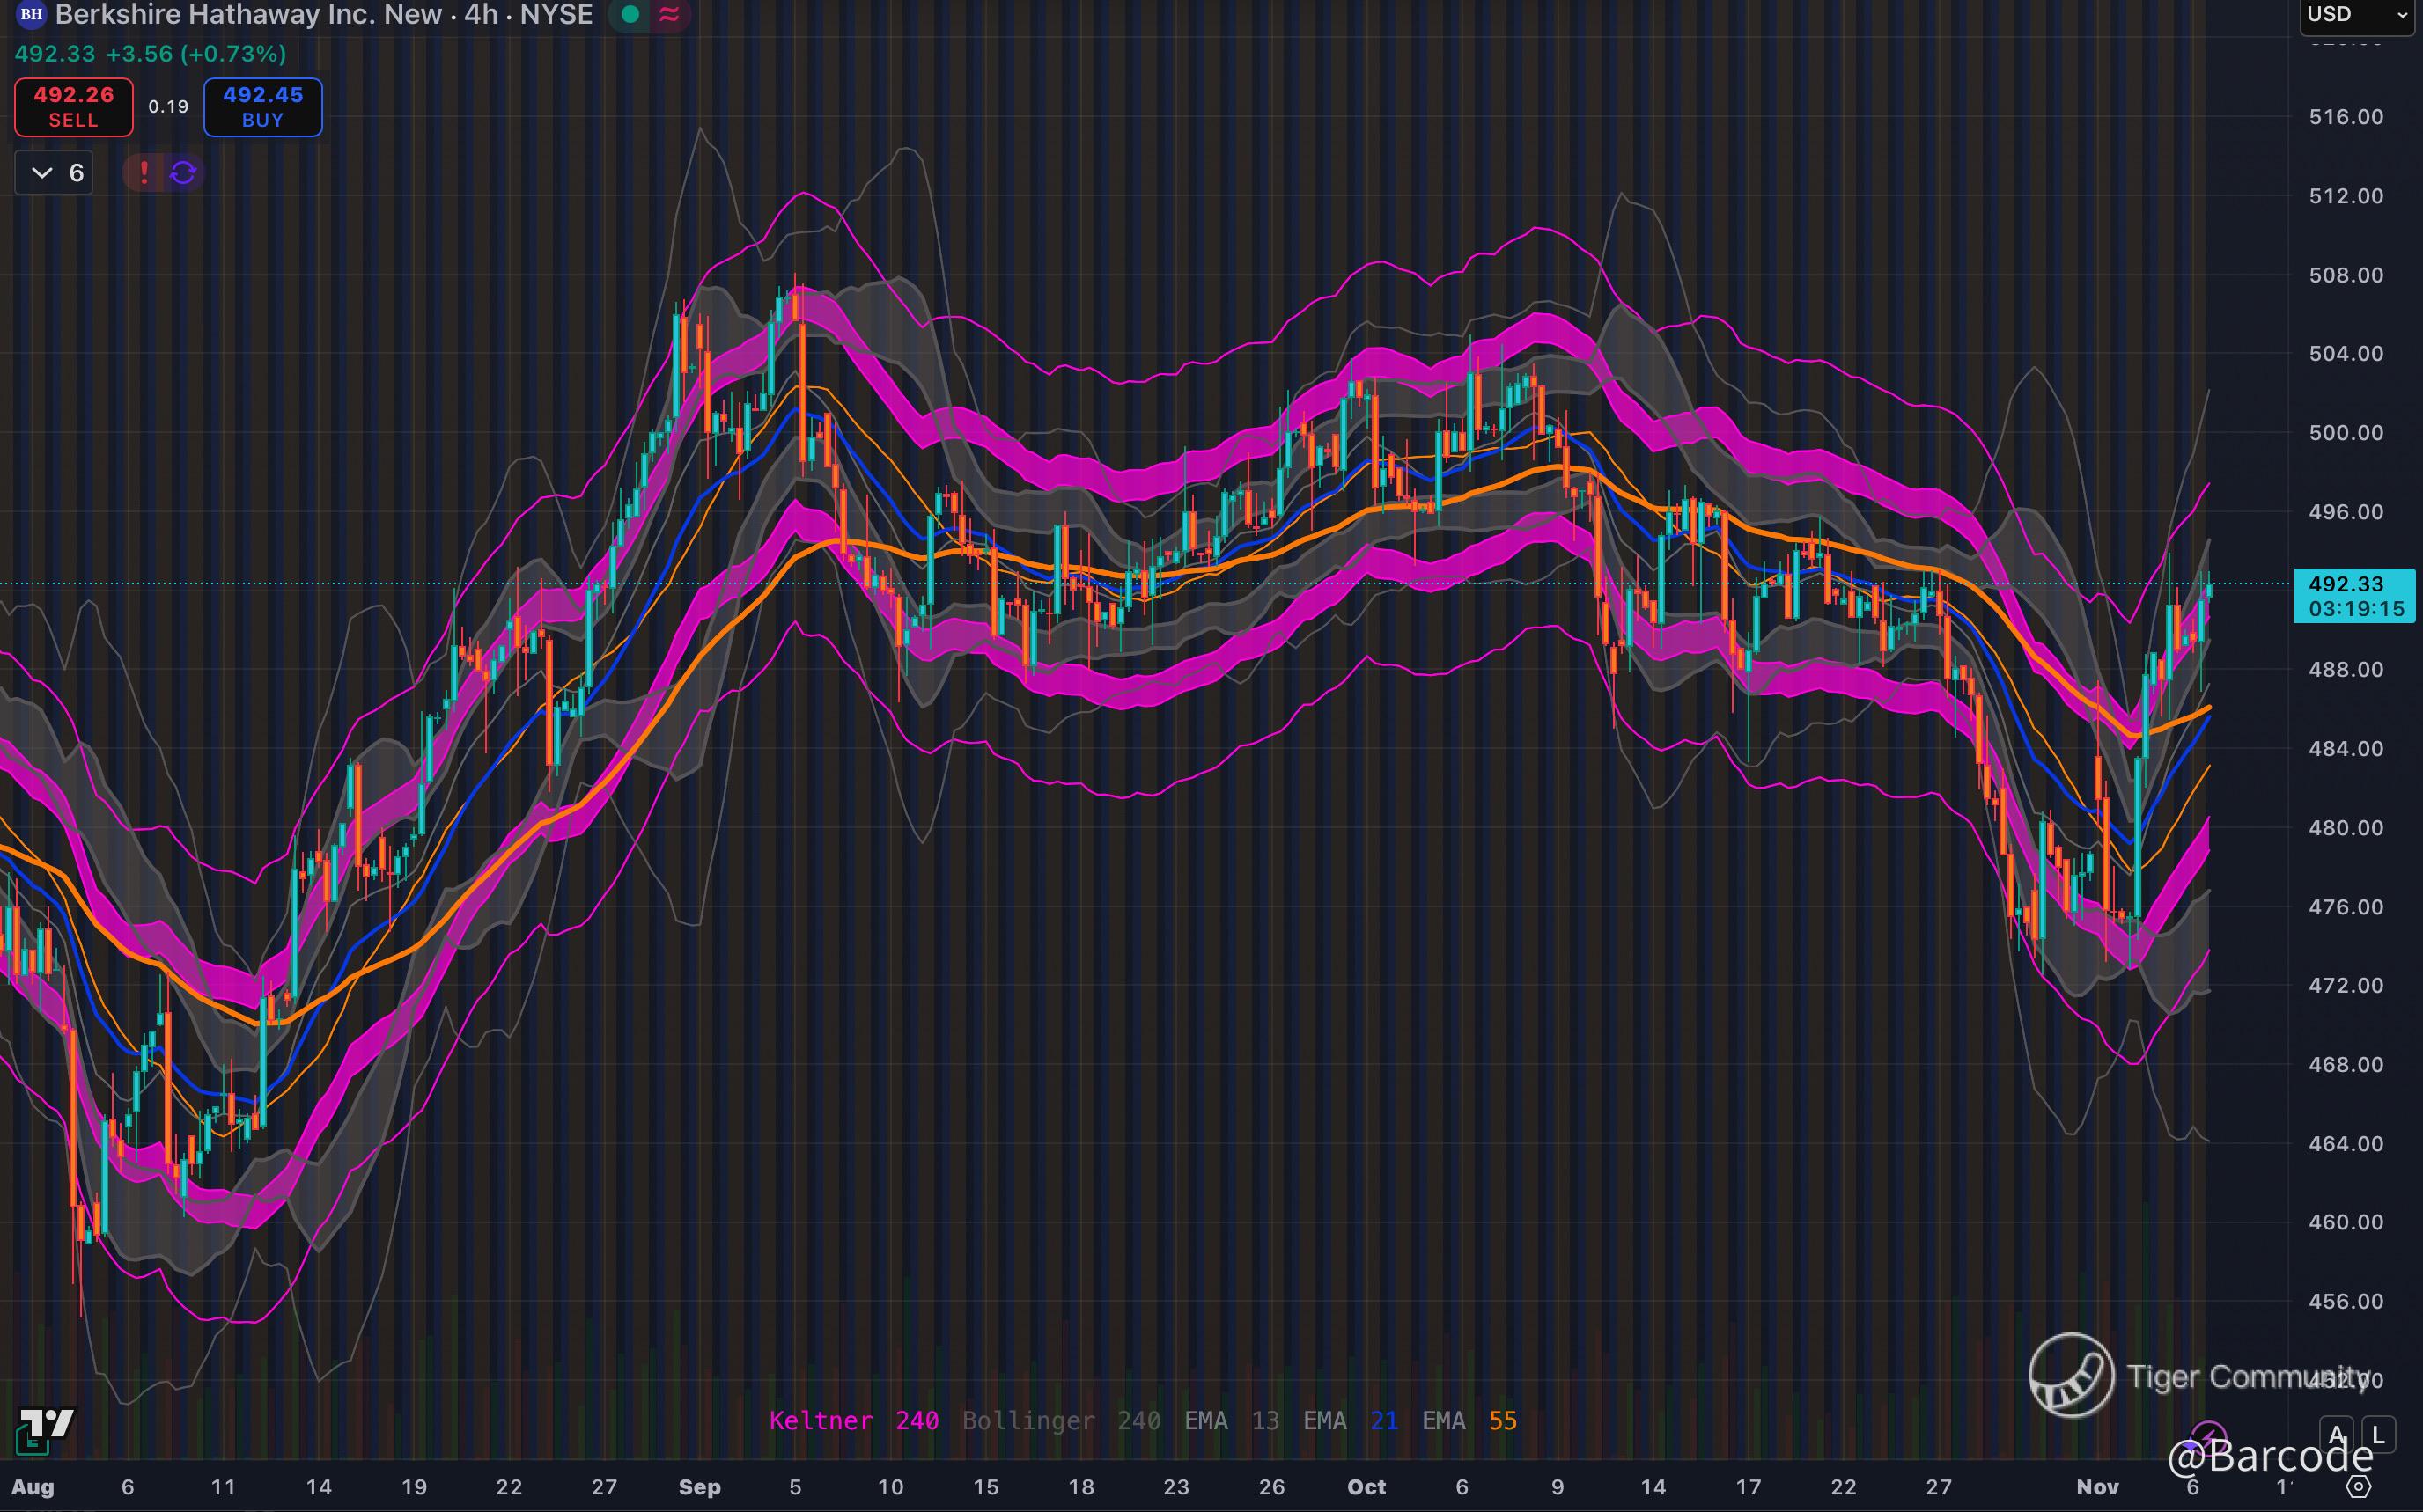The width and height of the screenshot is (2423, 1512).
Task: Click the Oct marker on the time axis
Action: tap(1366, 1487)
